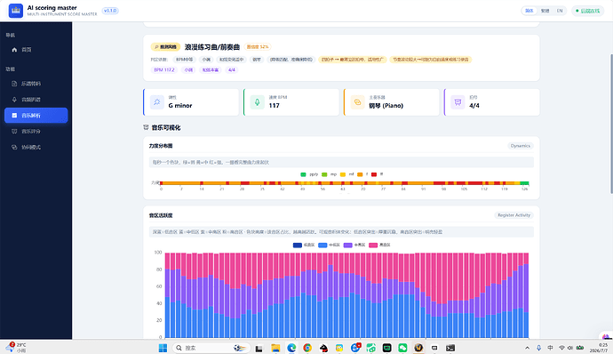Toggle the pink 高音区 legend swatch

(x=373, y=245)
